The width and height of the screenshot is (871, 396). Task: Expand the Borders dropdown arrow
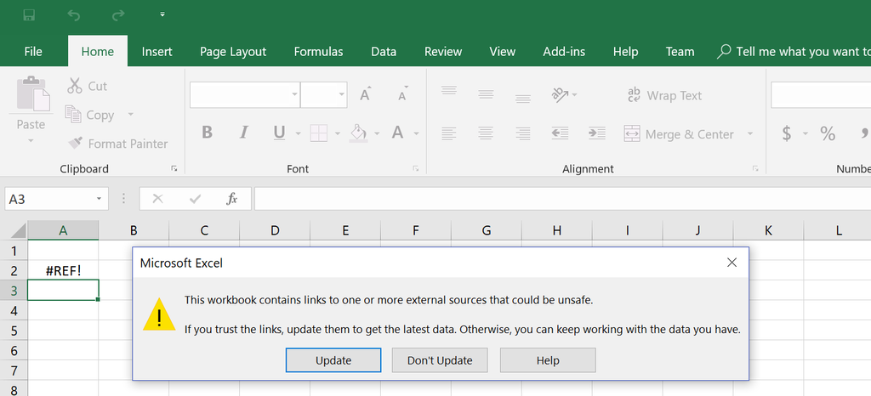[x=338, y=133]
